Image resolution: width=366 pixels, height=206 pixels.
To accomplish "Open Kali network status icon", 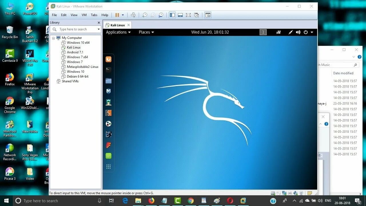I will [x=291, y=32].
